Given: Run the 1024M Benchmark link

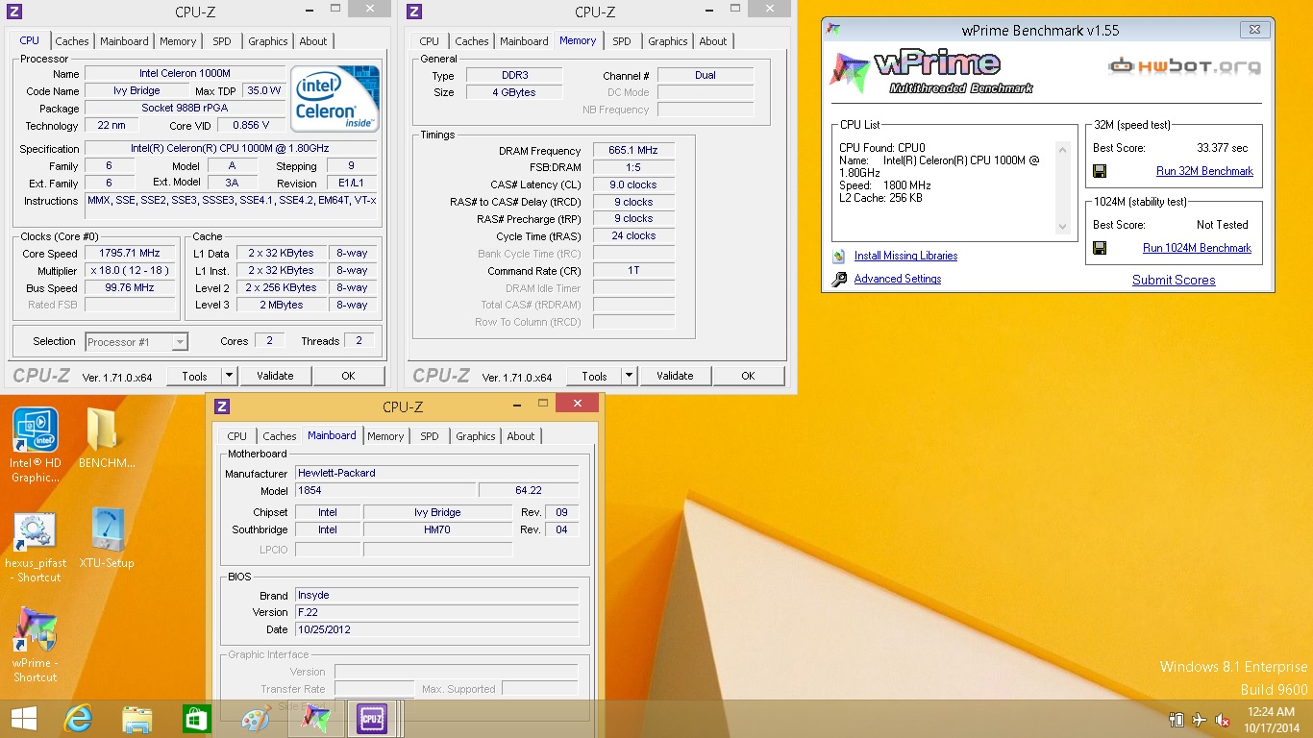Looking at the screenshot, I should pyautogui.click(x=1197, y=248).
